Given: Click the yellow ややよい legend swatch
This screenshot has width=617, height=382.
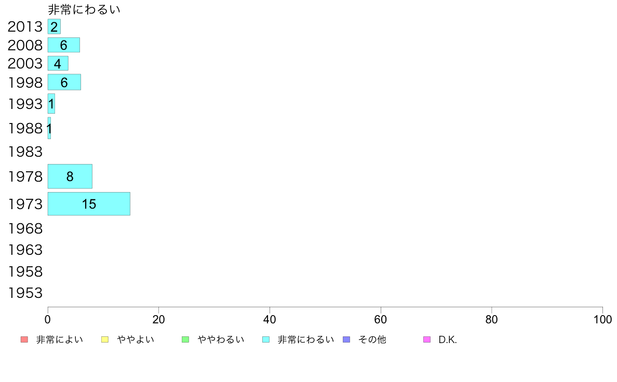Looking at the screenshot, I should pos(105,339).
